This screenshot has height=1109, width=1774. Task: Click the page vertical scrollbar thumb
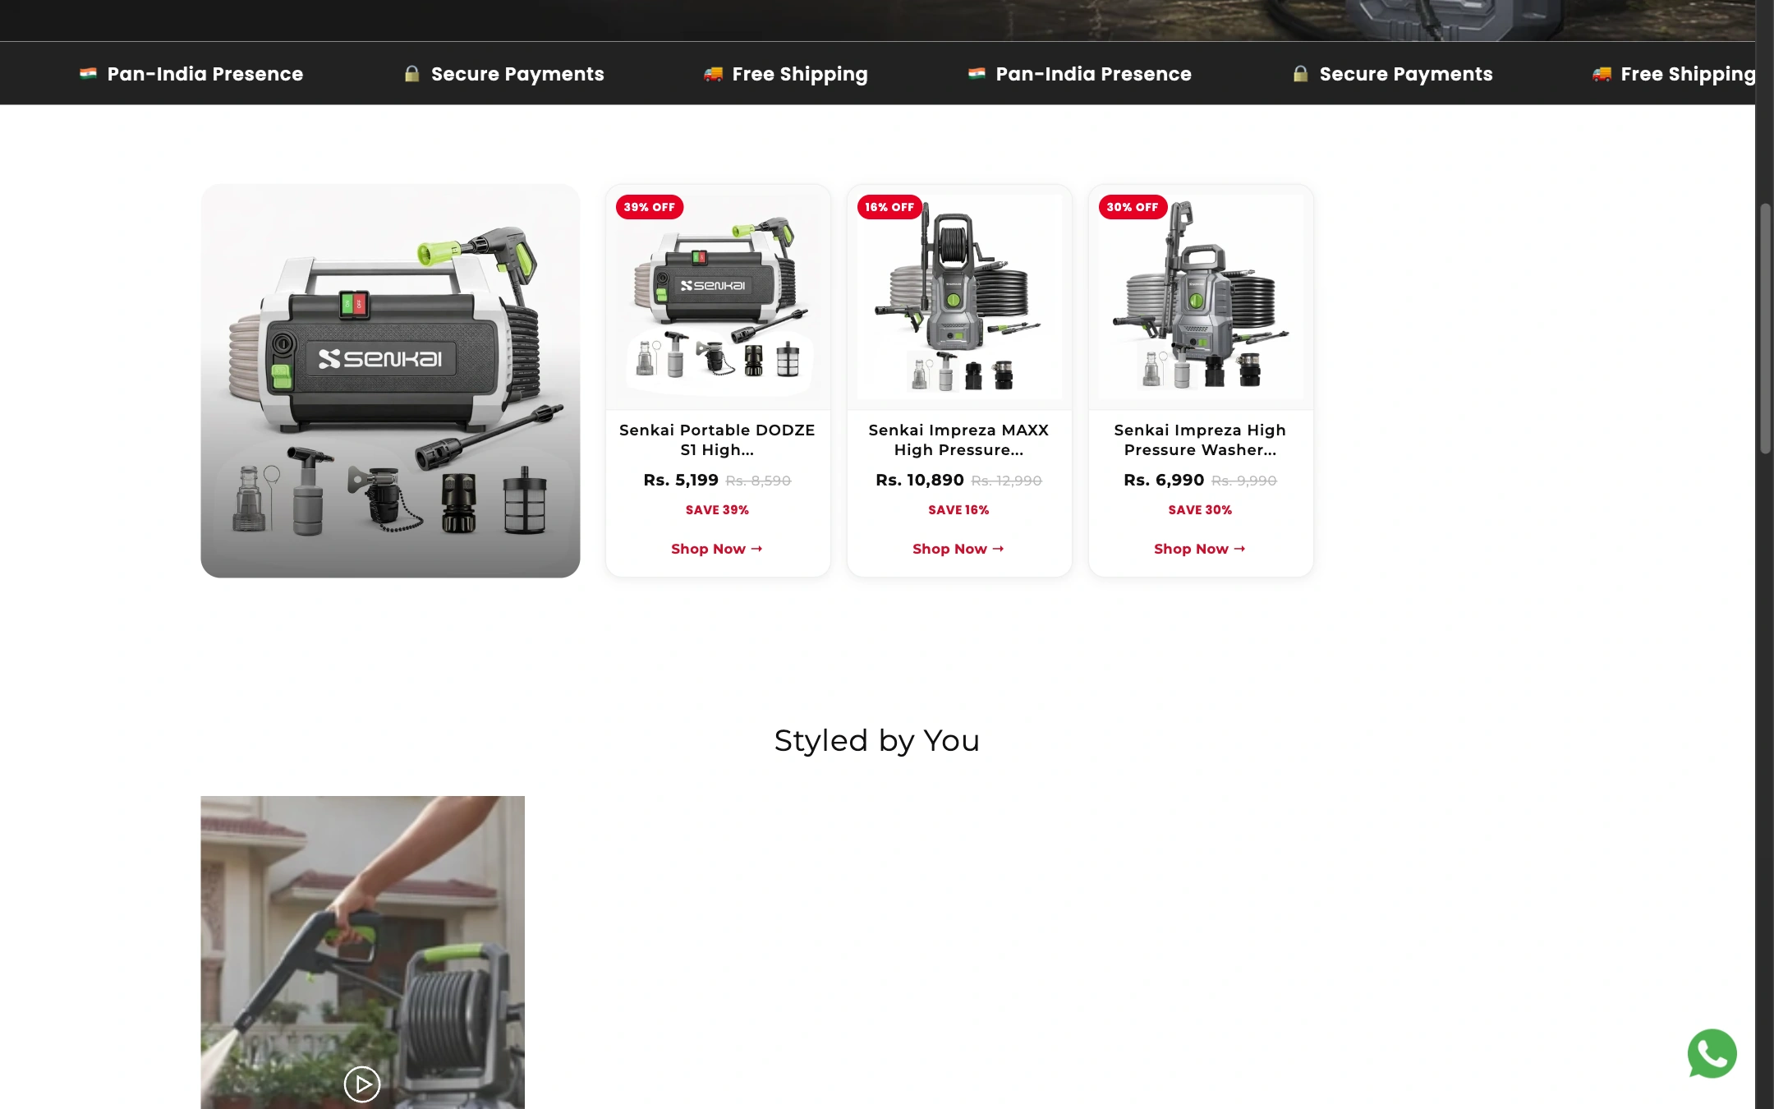(x=1765, y=329)
